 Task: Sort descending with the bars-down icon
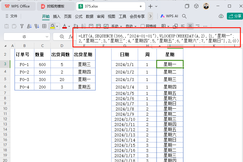[37, 26]
